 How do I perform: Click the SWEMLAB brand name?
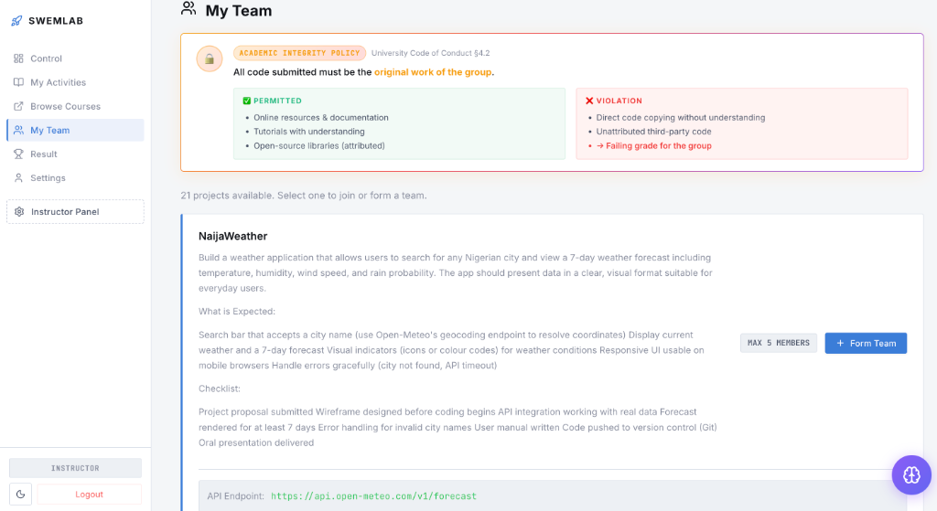56,21
